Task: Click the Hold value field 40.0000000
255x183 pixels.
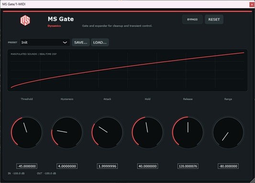Action: [148, 166]
